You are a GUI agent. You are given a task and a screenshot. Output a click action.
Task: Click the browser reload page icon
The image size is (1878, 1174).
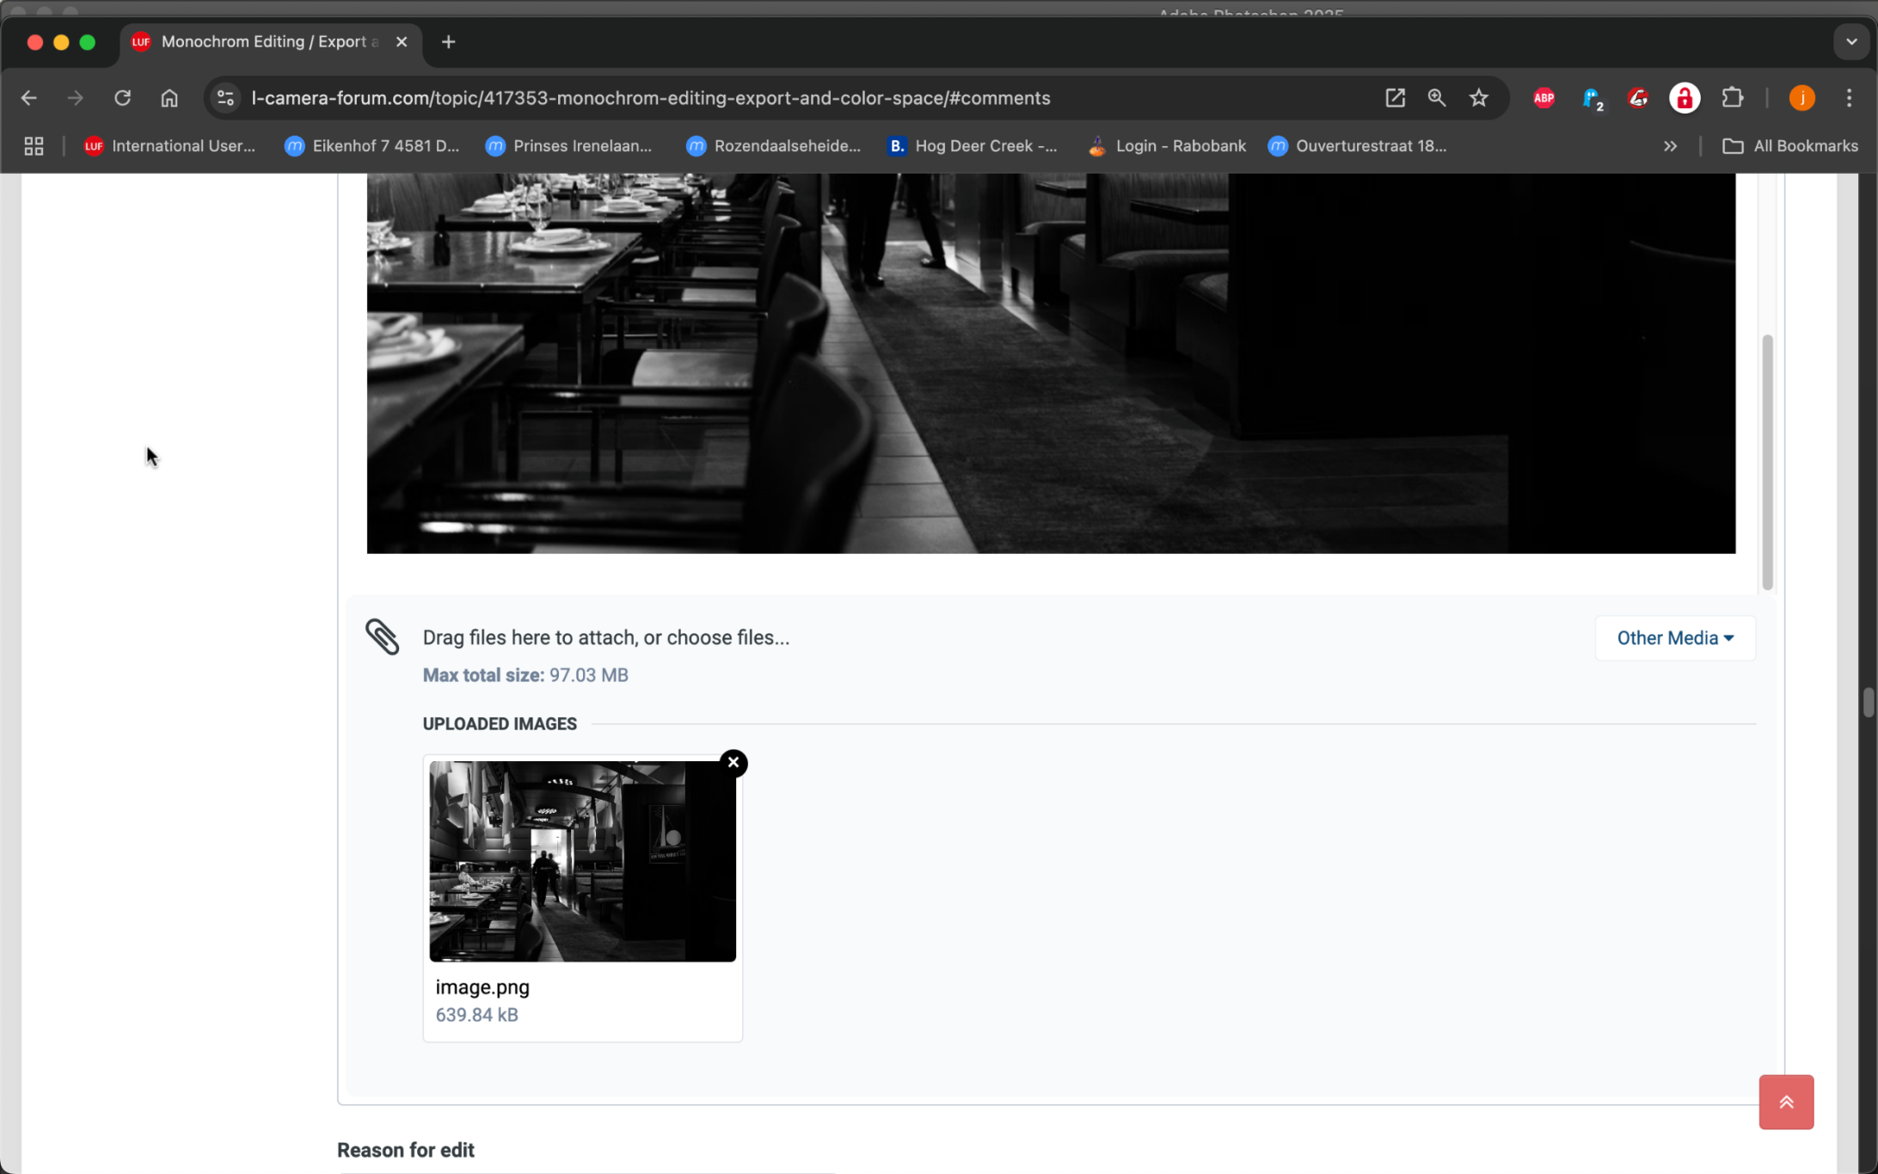(x=122, y=98)
